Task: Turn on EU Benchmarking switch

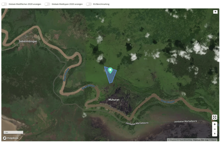Action: pos(89,4)
